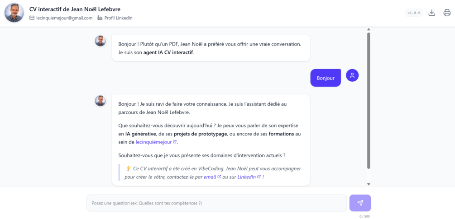Click the Bonjour user message bubble
Viewport: 455px width, 219px height.
point(326,78)
